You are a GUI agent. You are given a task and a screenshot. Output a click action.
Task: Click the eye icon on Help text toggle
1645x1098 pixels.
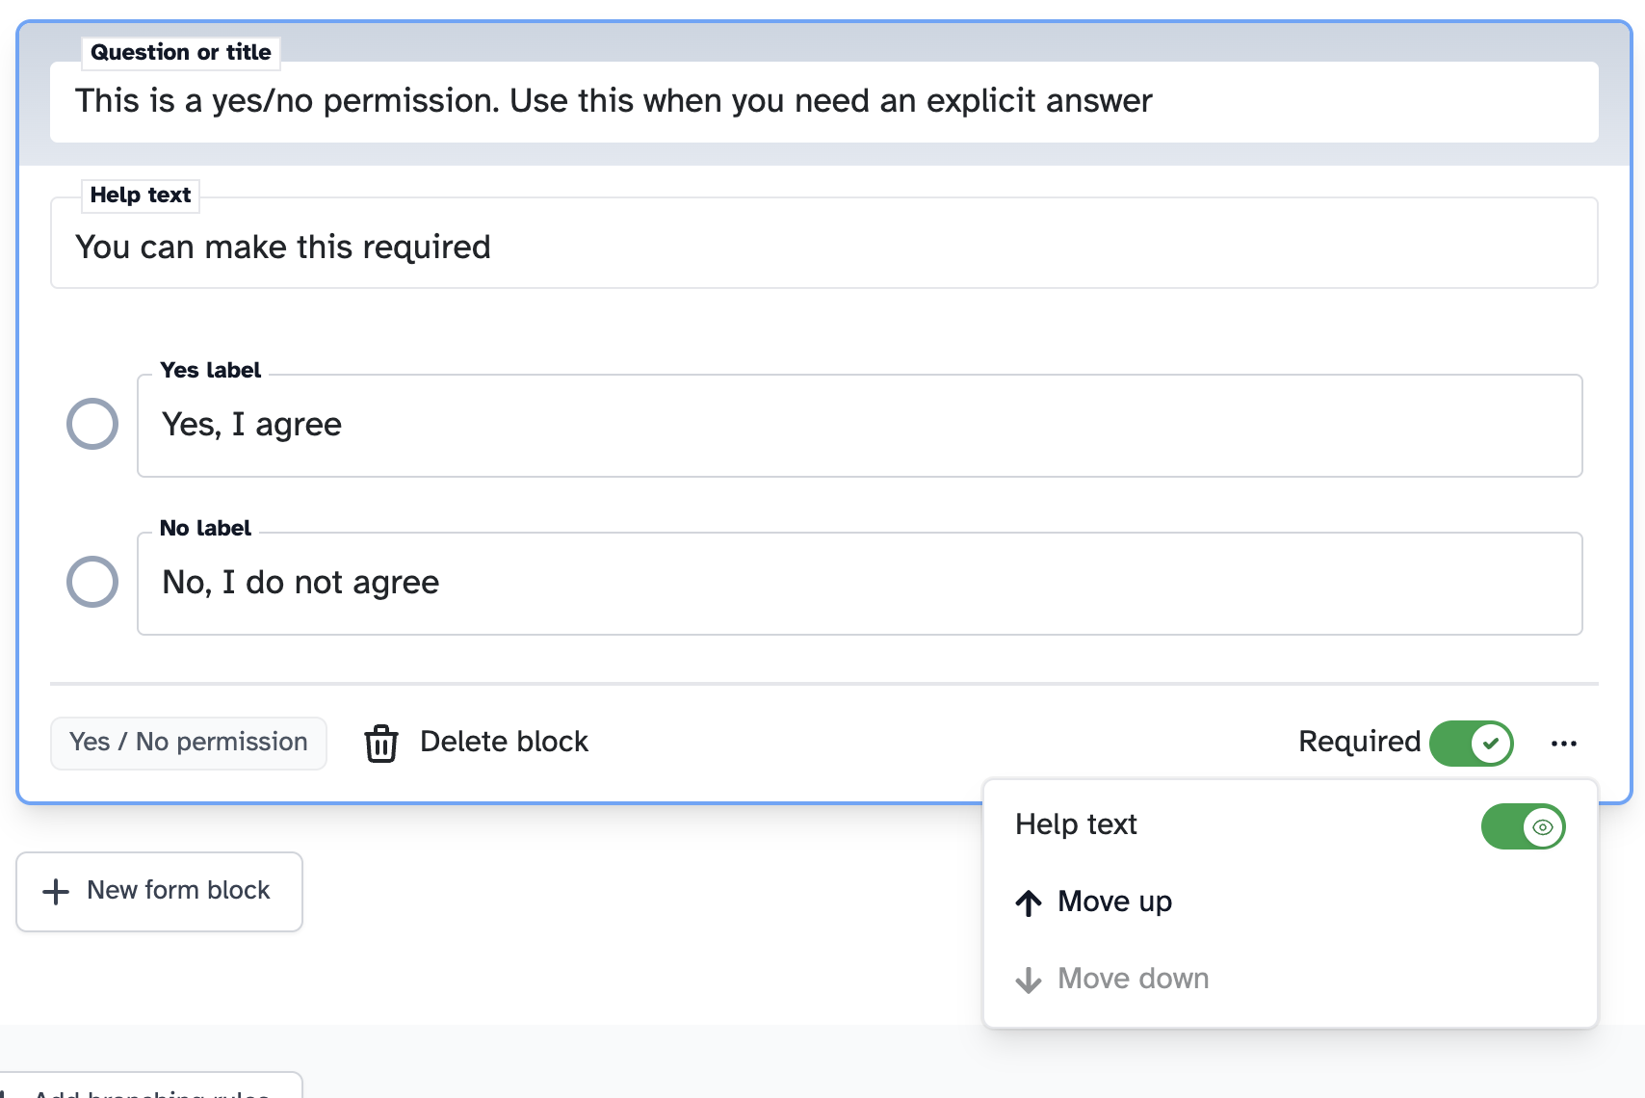coord(1542,825)
